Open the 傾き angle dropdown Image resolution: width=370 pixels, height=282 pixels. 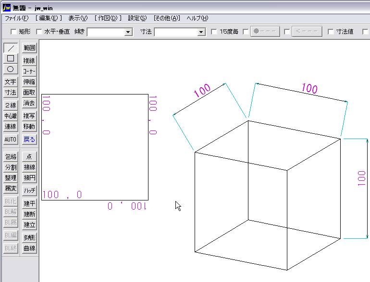128,32
